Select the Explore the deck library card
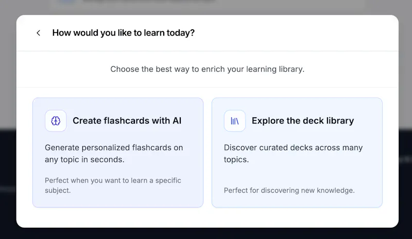 point(297,153)
